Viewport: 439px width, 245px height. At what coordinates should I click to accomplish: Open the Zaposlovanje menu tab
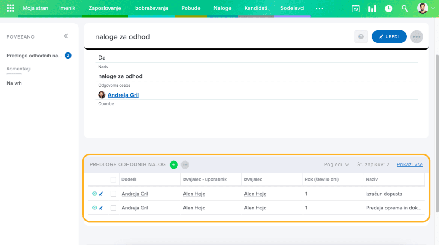coord(105,8)
